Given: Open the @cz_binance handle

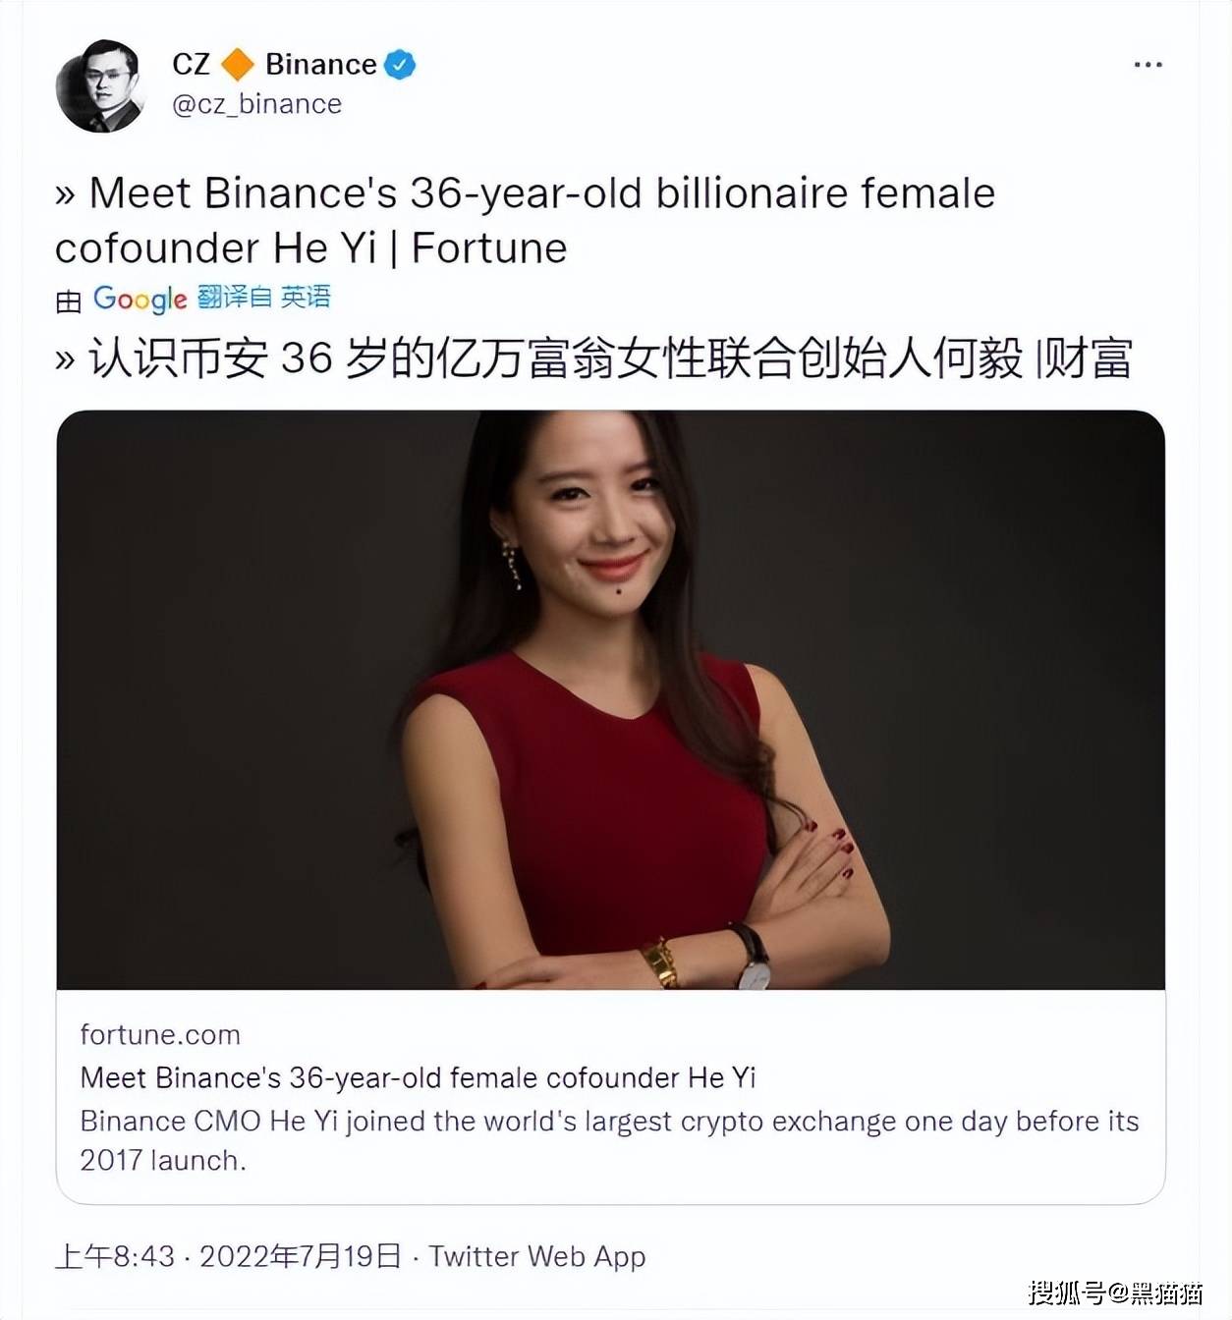Looking at the screenshot, I should [x=257, y=103].
